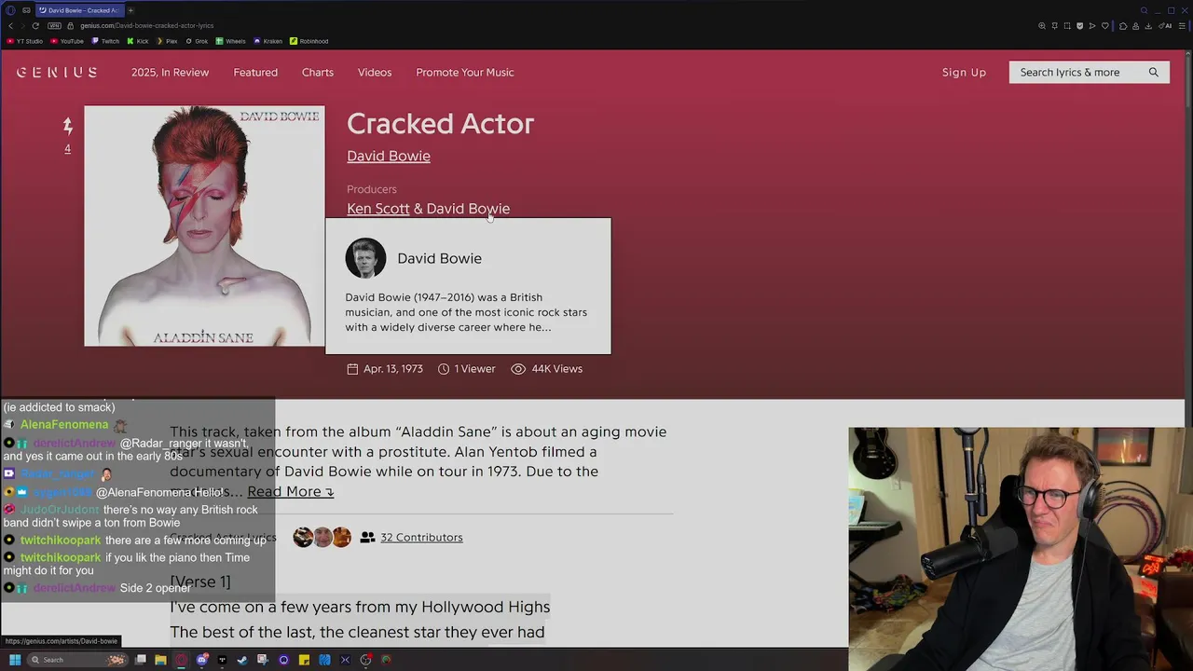Click the lyric line about cleanest star
1193x671 pixels.
[x=357, y=632]
